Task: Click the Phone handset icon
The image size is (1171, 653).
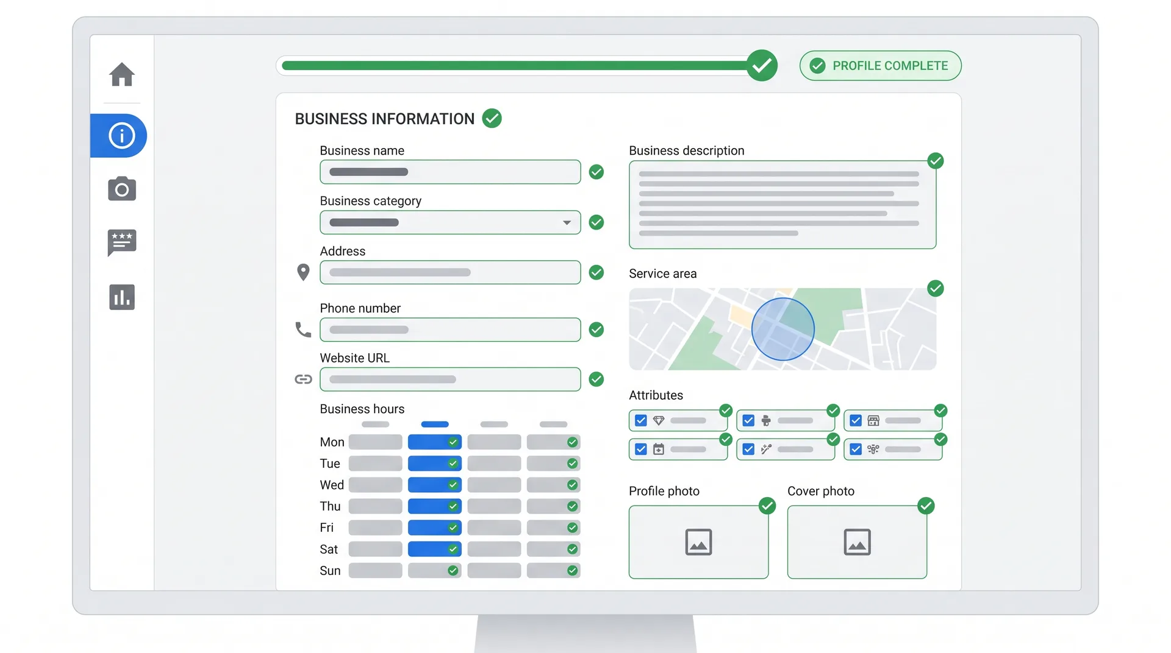Action: pos(303,330)
